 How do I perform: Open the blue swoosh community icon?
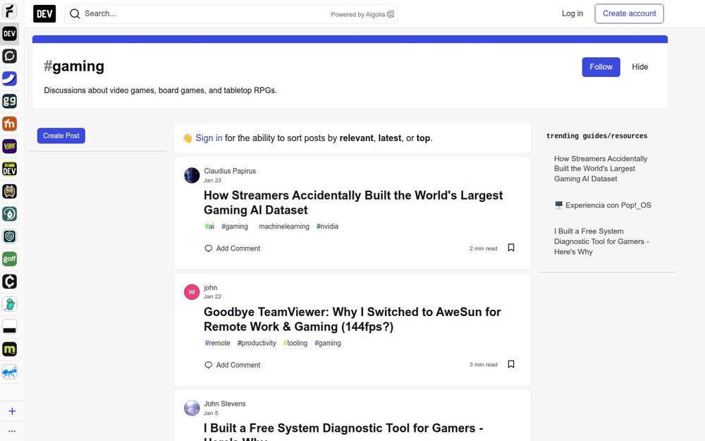[9, 79]
